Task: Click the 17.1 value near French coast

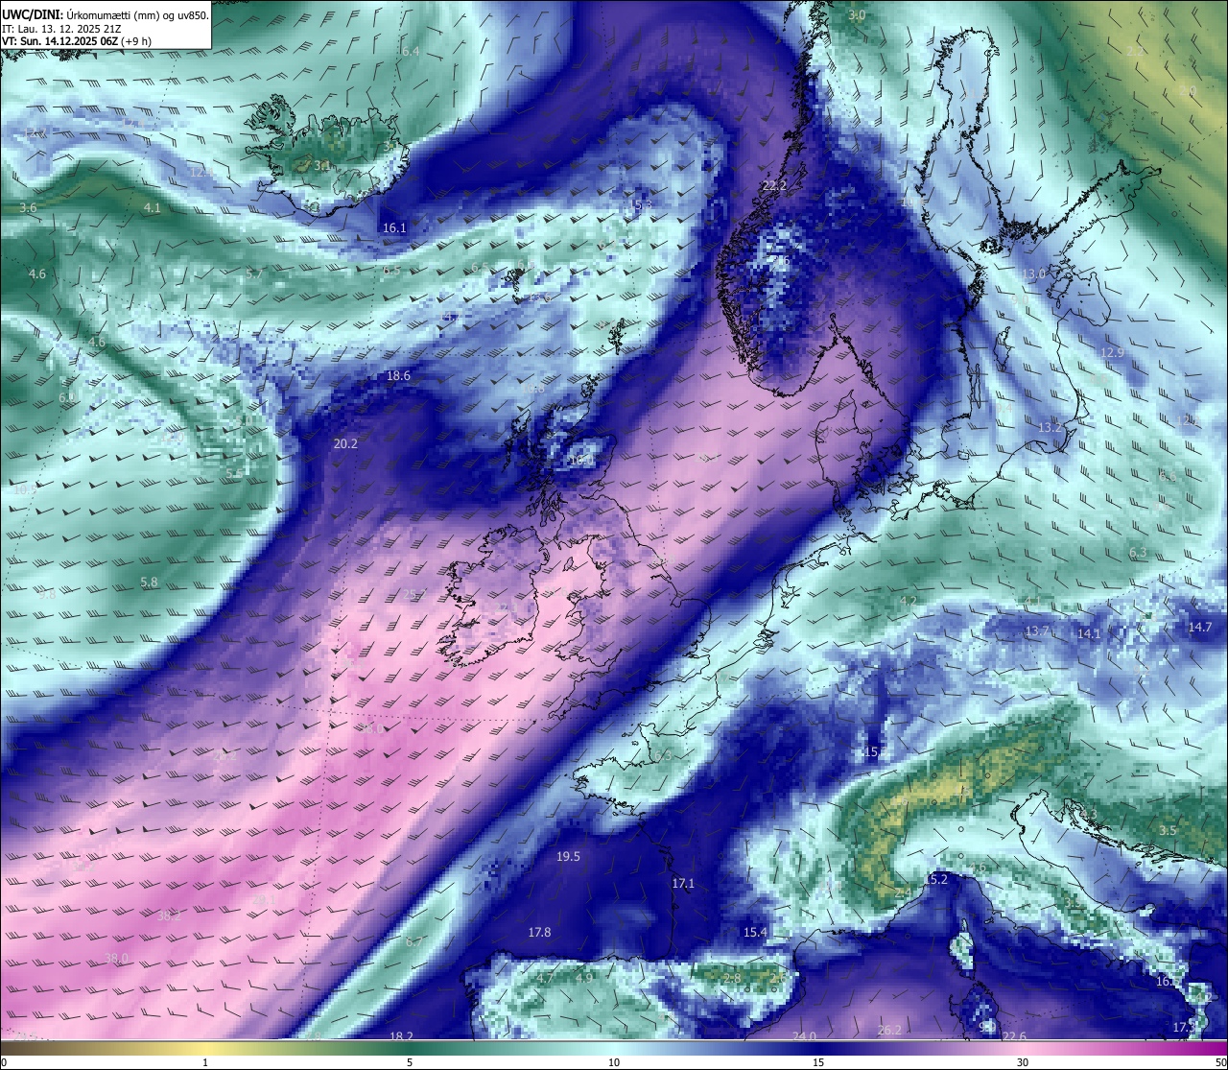Action: [x=682, y=883]
